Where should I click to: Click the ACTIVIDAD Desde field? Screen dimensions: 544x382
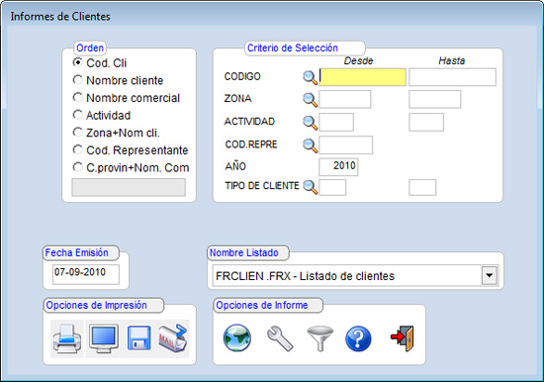[x=336, y=122]
